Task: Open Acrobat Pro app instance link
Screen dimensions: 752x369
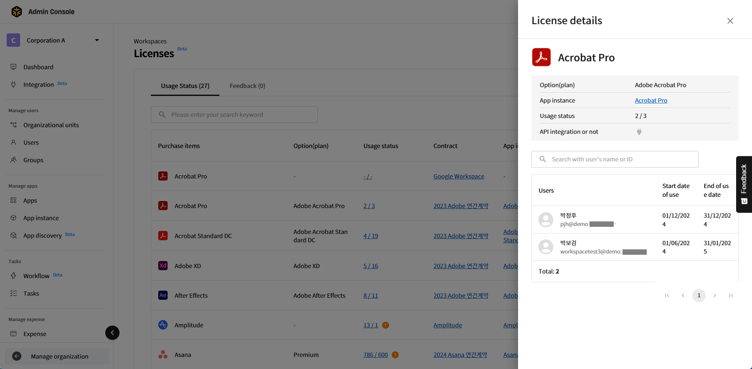Action: click(651, 100)
